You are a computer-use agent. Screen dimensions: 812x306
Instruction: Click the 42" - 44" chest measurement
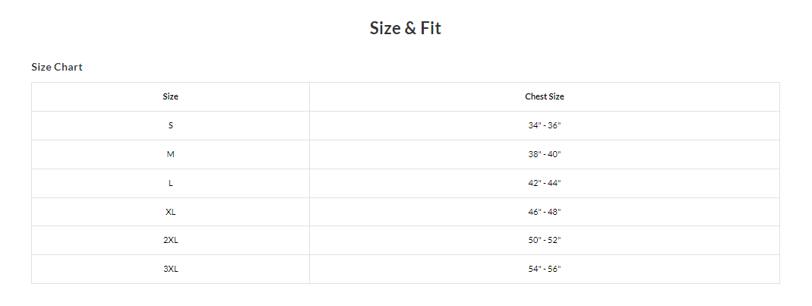click(545, 183)
